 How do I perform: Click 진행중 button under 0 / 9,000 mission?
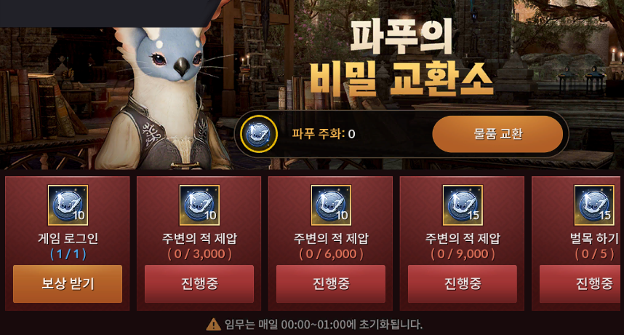(463, 284)
